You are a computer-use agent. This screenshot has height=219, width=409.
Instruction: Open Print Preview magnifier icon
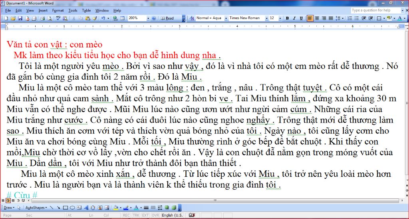50,18
